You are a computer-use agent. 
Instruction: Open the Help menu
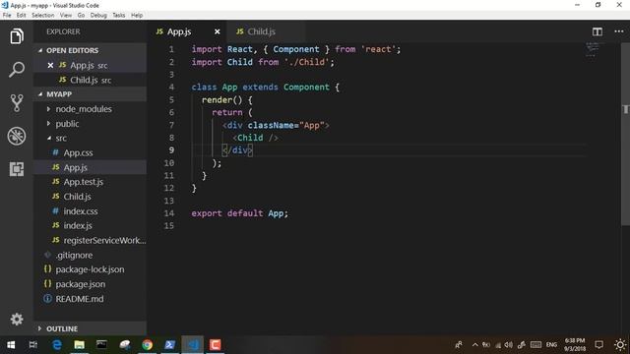tap(137, 16)
